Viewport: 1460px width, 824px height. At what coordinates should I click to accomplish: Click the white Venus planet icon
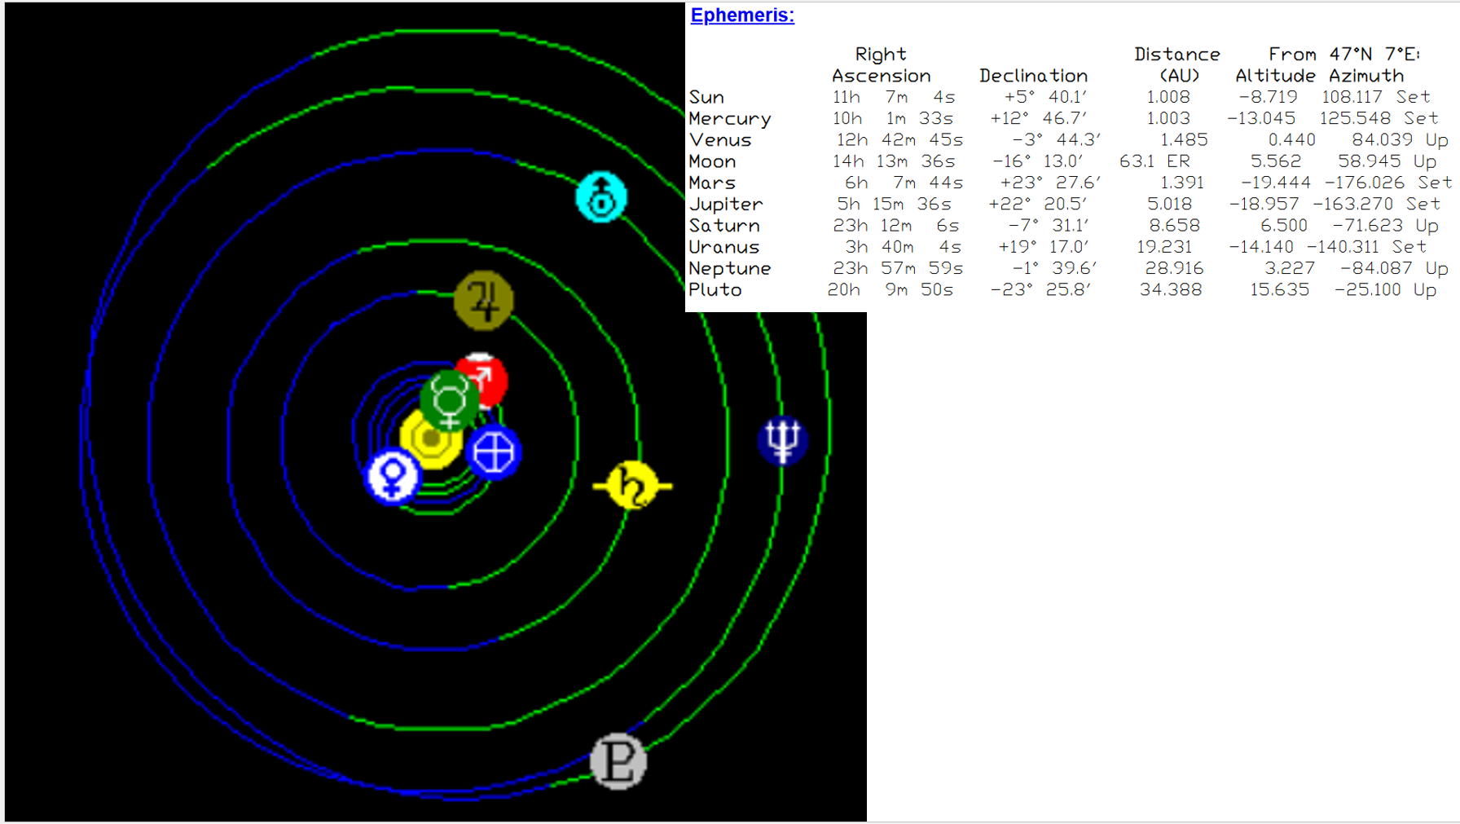coord(393,476)
